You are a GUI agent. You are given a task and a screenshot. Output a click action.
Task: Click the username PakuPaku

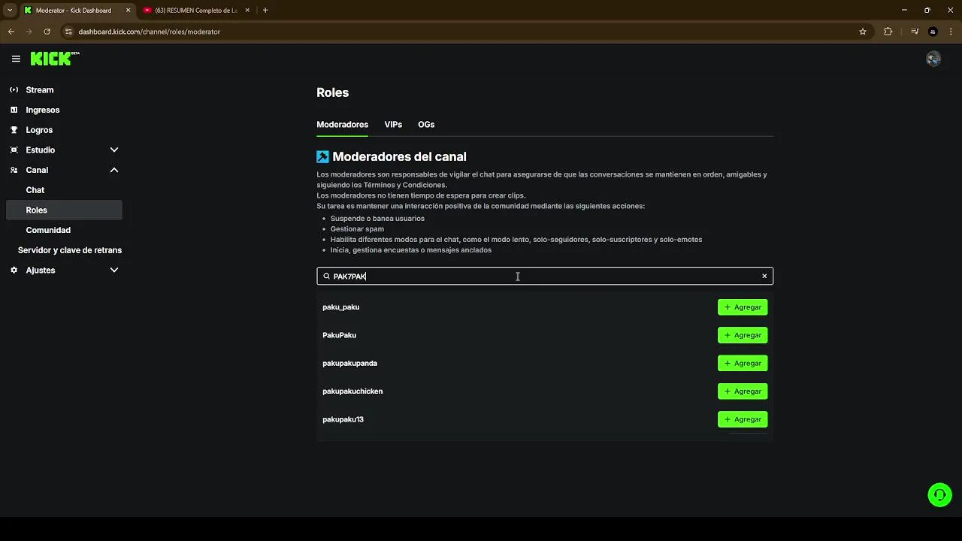click(340, 335)
